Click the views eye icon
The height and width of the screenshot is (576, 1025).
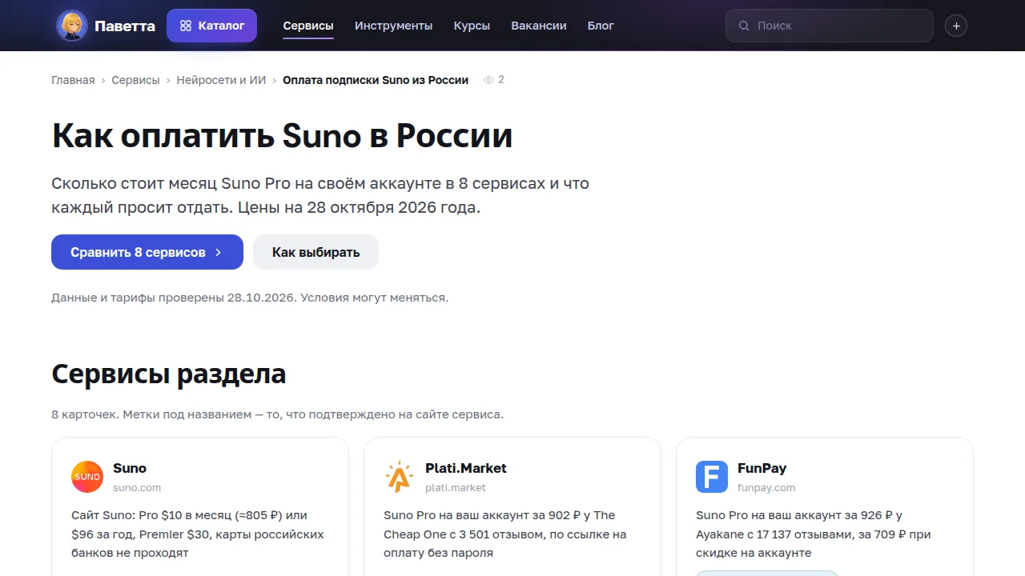tap(488, 80)
